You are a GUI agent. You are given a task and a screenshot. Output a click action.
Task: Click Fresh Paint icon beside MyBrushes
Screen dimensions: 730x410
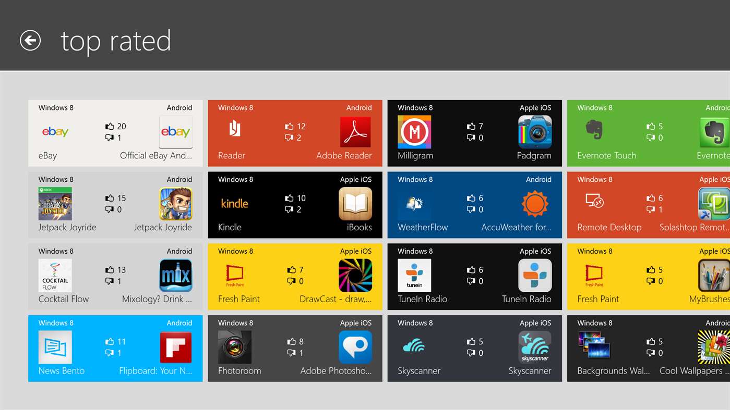tap(594, 276)
